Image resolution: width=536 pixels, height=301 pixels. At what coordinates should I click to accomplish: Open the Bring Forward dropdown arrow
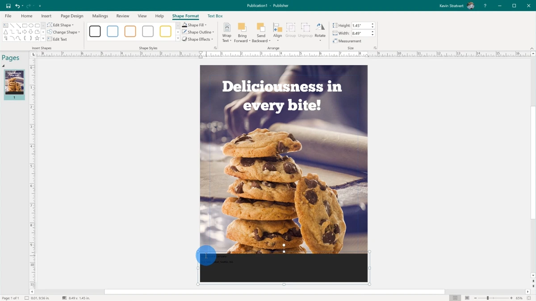(x=250, y=41)
